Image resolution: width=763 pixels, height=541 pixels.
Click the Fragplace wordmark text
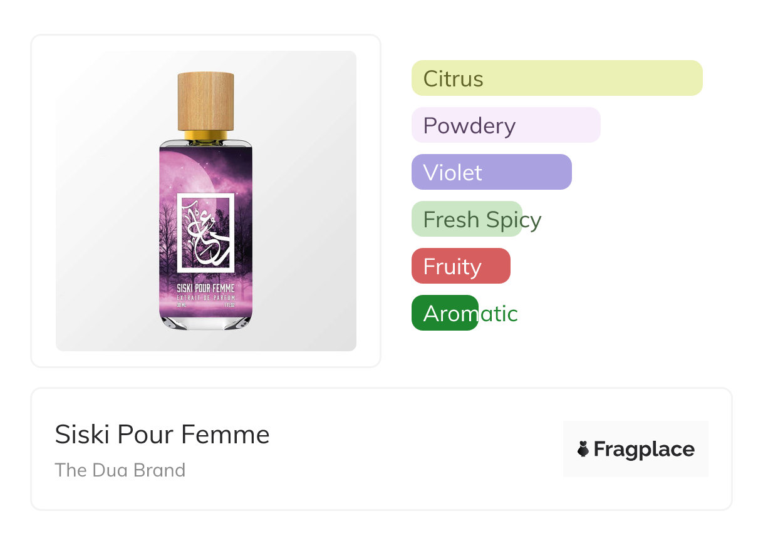[x=644, y=449]
